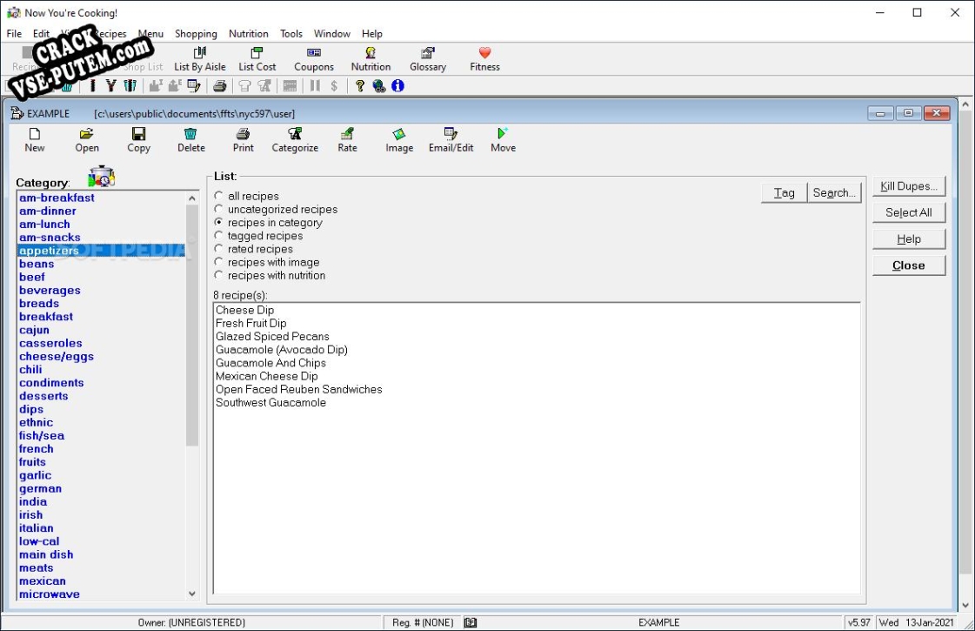Click the yellow question mark help icon

(359, 86)
